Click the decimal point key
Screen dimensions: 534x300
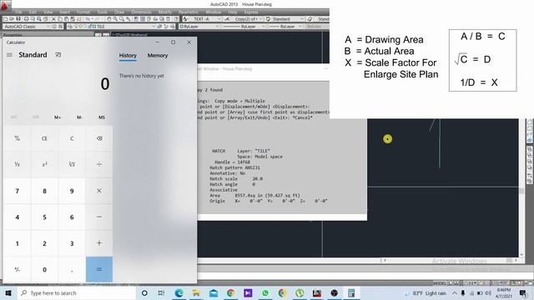pyautogui.click(x=72, y=269)
